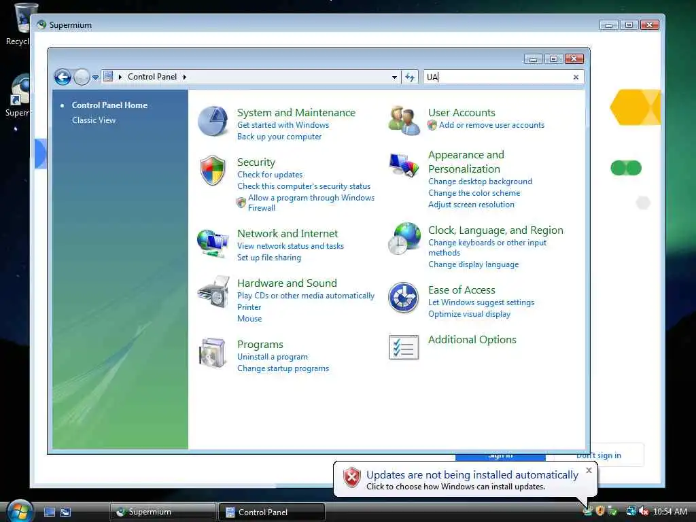Click Change display language
The width and height of the screenshot is (696, 522).
pyautogui.click(x=473, y=264)
